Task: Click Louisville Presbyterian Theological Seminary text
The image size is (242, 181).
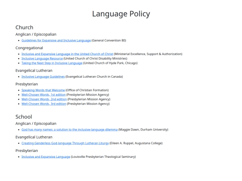Action: (x=103, y=157)
